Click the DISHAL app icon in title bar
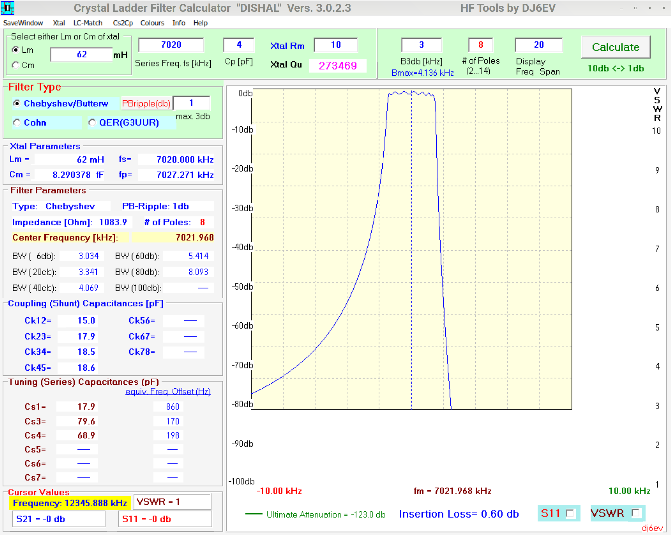This screenshot has width=671, height=535. (x=7, y=8)
